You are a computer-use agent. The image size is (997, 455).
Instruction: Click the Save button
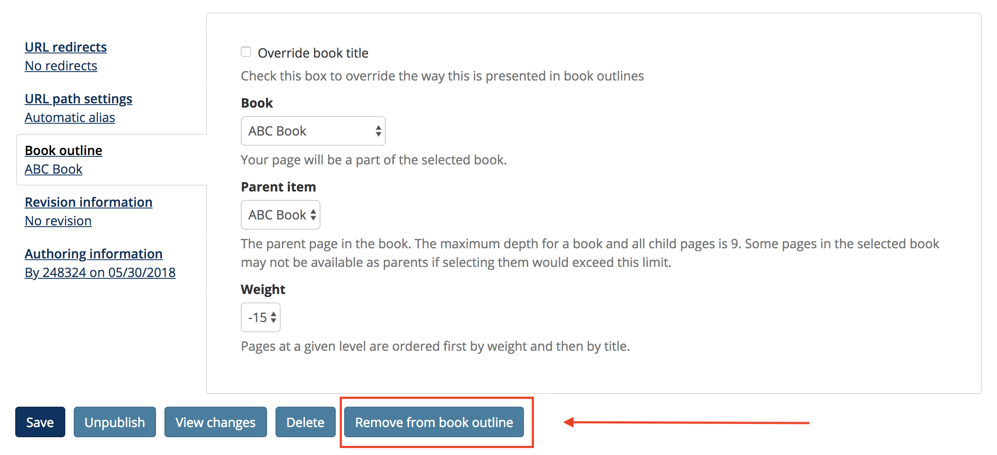40,422
